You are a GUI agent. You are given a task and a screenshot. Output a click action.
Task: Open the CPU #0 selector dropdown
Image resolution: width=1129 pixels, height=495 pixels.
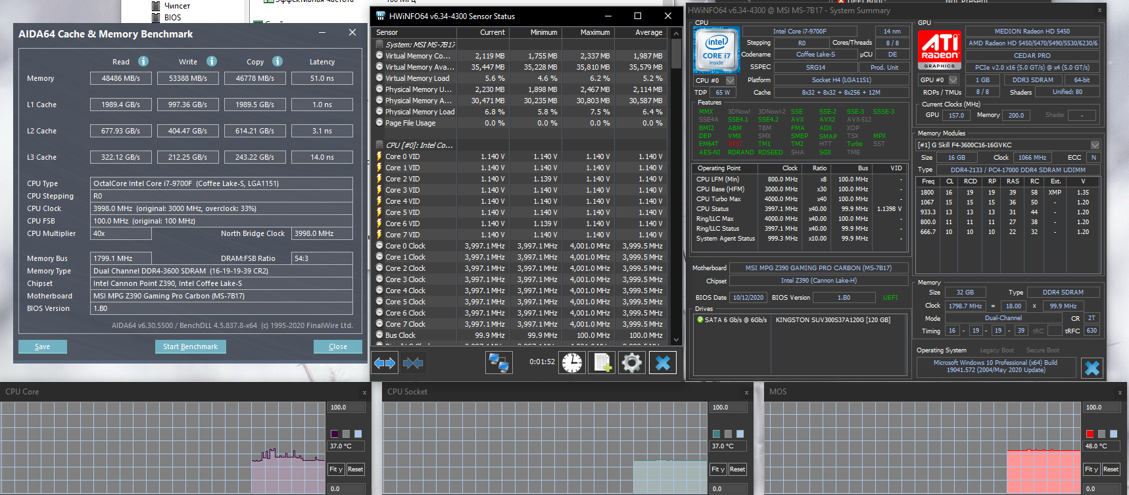pos(730,80)
